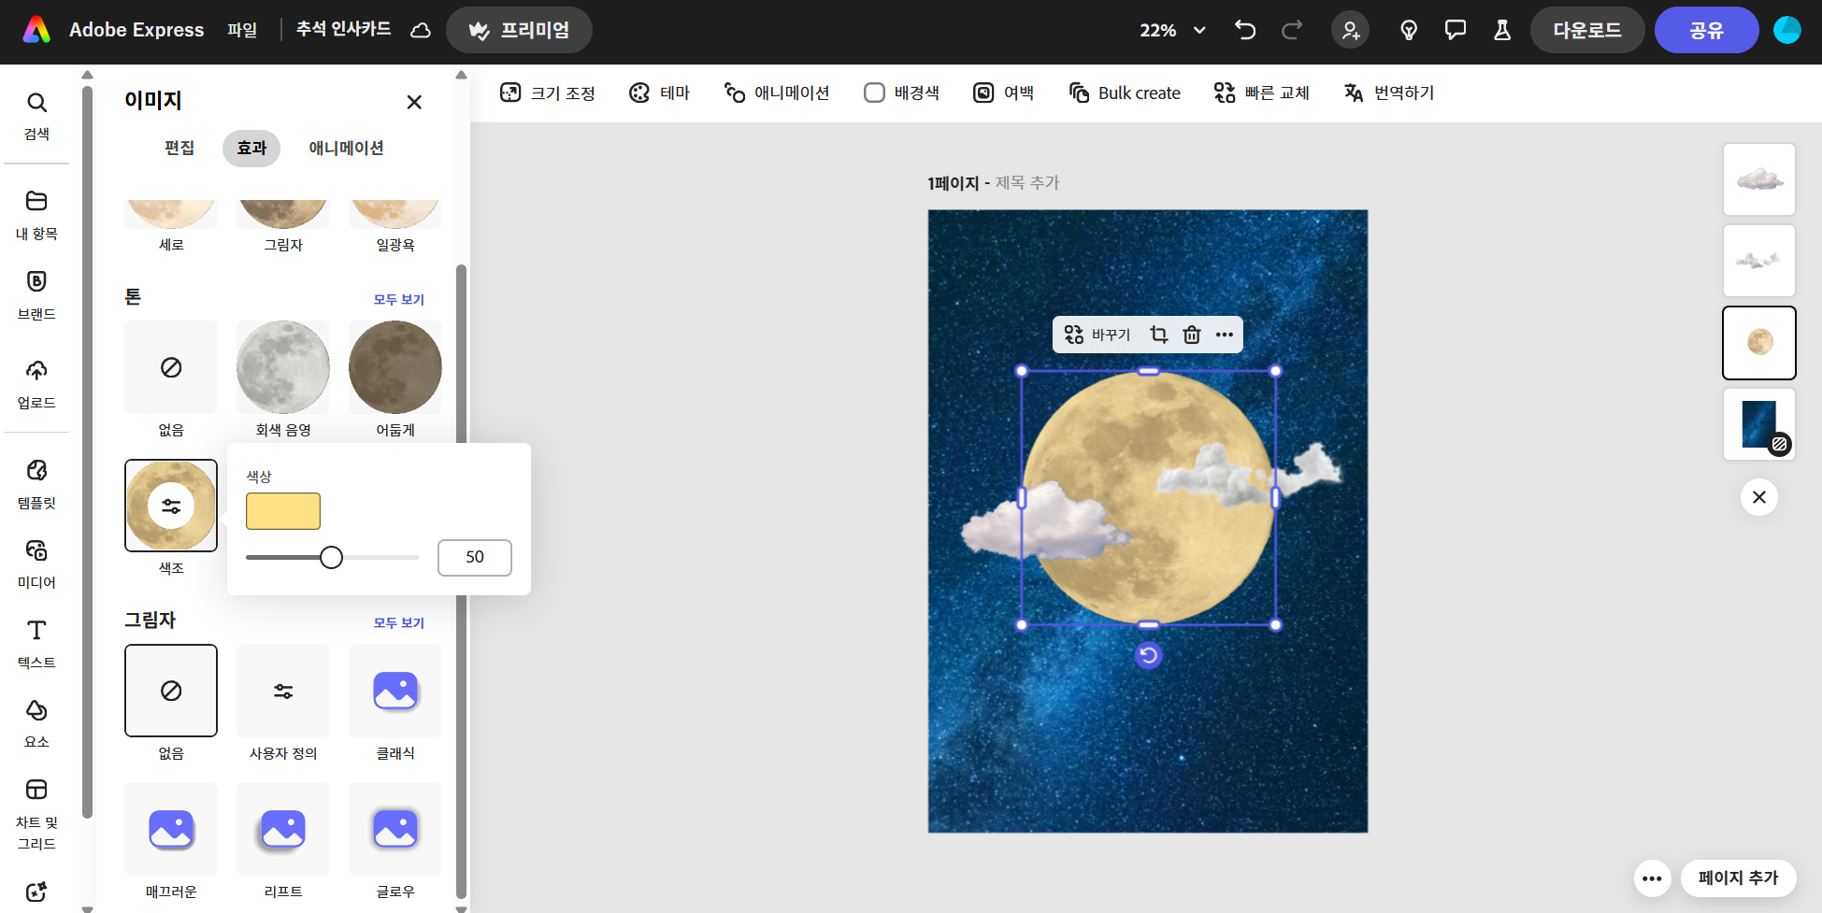Open 빠른 교체 in the toolbar

[1262, 93]
